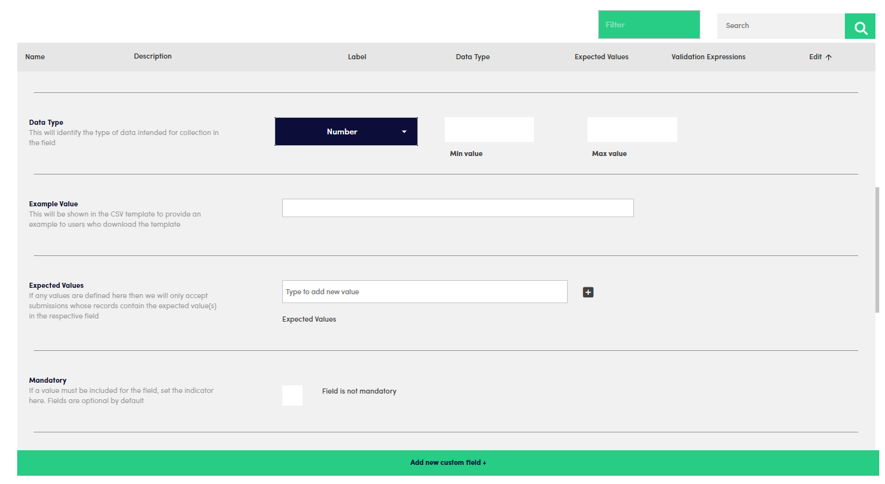The width and height of the screenshot is (885, 484).
Task: Click the Min value input box
Action: click(x=489, y=130)
